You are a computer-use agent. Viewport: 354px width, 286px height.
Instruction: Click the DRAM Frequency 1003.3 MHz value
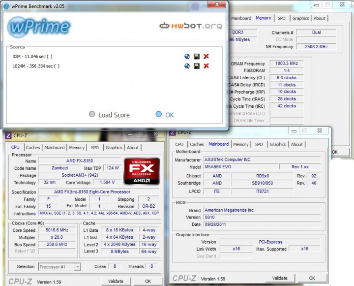(x=287, y=64)
